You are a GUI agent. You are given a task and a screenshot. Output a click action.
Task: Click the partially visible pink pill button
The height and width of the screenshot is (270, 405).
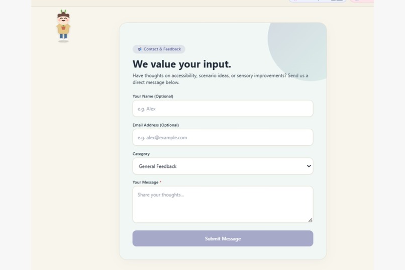[x=362, y=1]
